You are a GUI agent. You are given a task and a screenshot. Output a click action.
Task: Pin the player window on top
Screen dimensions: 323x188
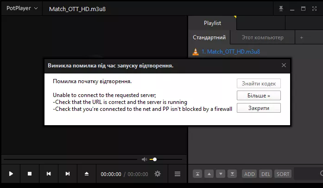click(x=281, y=9)
